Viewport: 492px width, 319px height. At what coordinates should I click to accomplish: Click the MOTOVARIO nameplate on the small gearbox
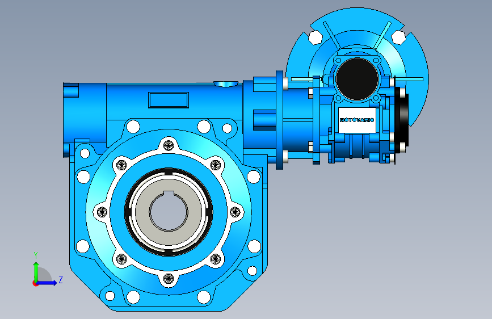click(x=357, y=120)
